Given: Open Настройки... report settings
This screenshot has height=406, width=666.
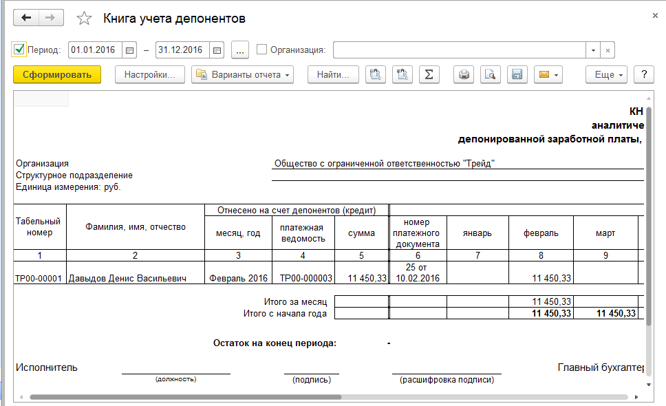Looking at the screenshot, I should (149, 74).
